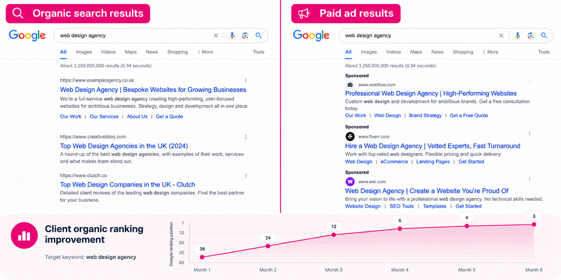Click the fiverr.com favicon
This screenshot has height=280, width=561.
pyautogui.click(x=350, y=136)
